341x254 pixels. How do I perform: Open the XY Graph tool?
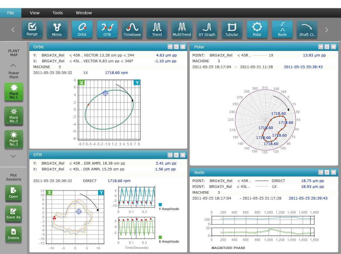click(x=207, y=29)
